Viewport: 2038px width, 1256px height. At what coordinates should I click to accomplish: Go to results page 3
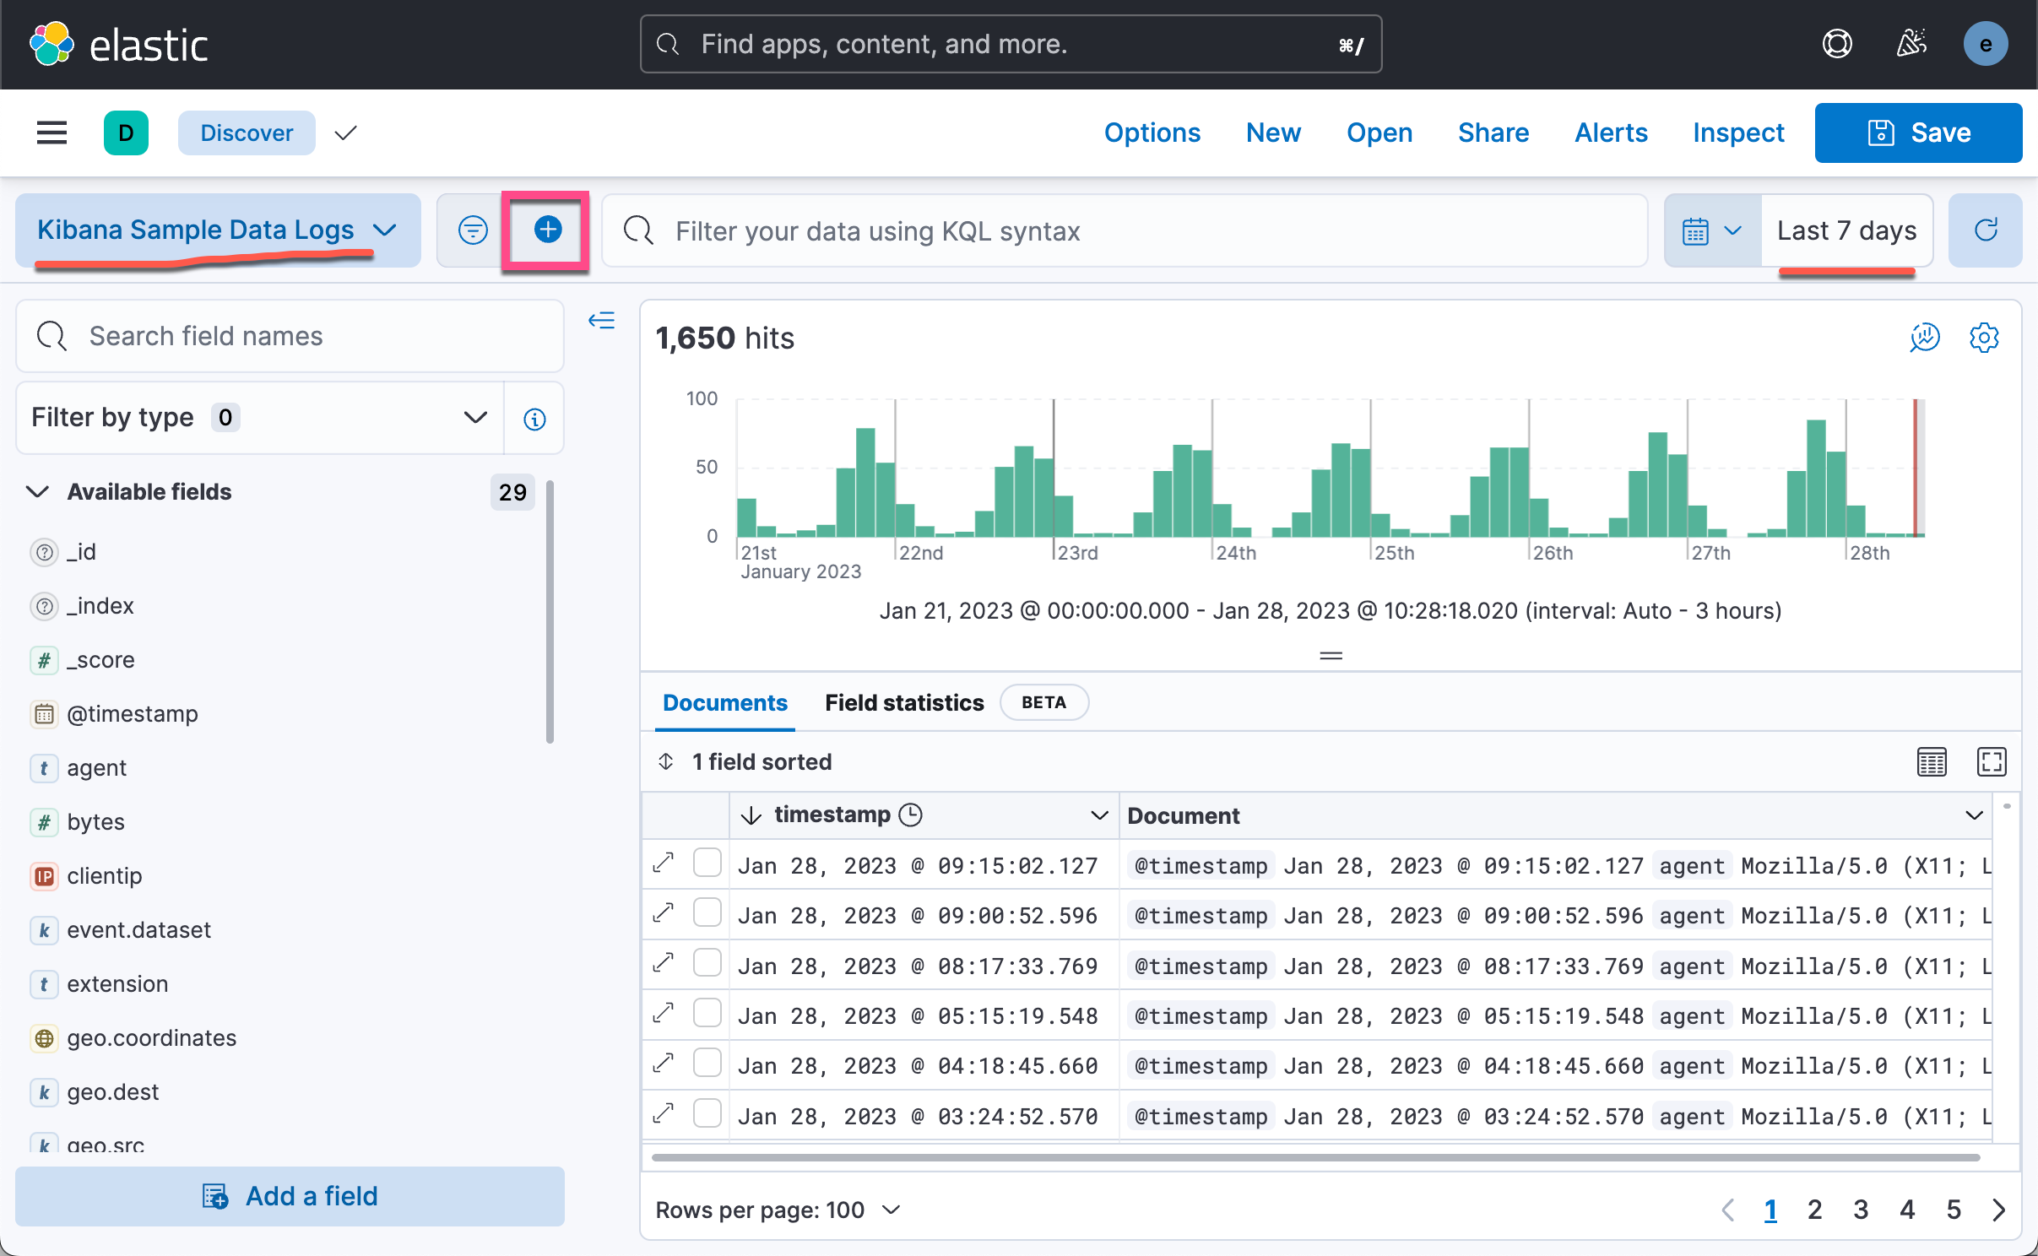[1860, 1210]
